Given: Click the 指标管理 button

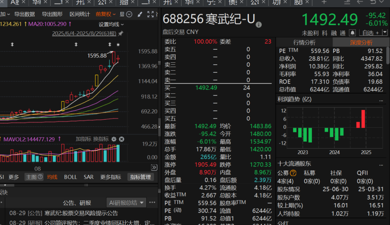Looking at the screenshot, I should [140, 177].
